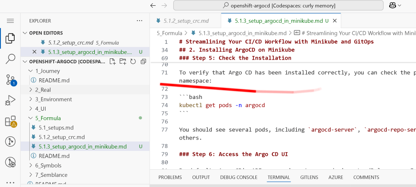Open the hamburger application menu
Image resolution: width=416 pixels, height=187 pixels.
10,21
